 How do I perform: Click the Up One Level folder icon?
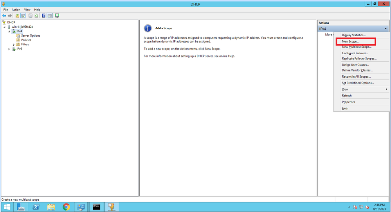(17, 16)
